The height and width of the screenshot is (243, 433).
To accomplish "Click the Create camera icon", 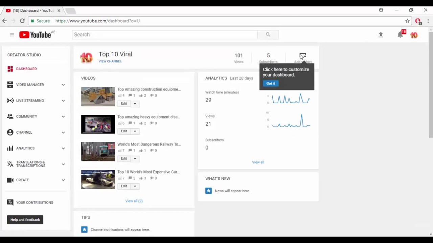I will [x=10, y=180].
